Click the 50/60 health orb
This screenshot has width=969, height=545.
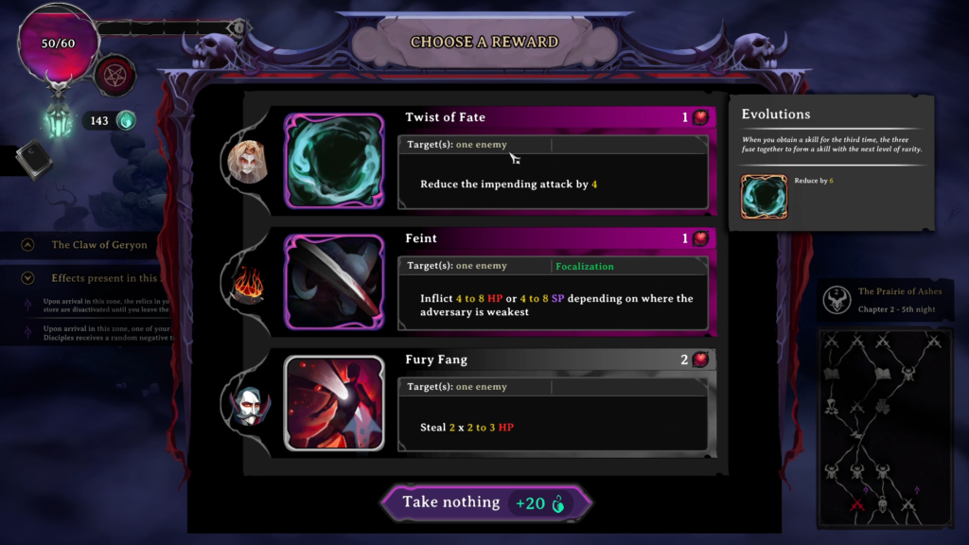[58, 44]
